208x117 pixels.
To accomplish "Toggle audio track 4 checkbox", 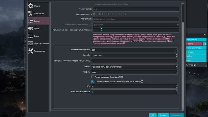I will click(x=111, y=14).
